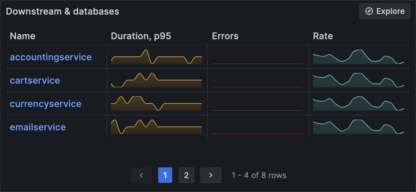Click the previous page arrow

141,175
